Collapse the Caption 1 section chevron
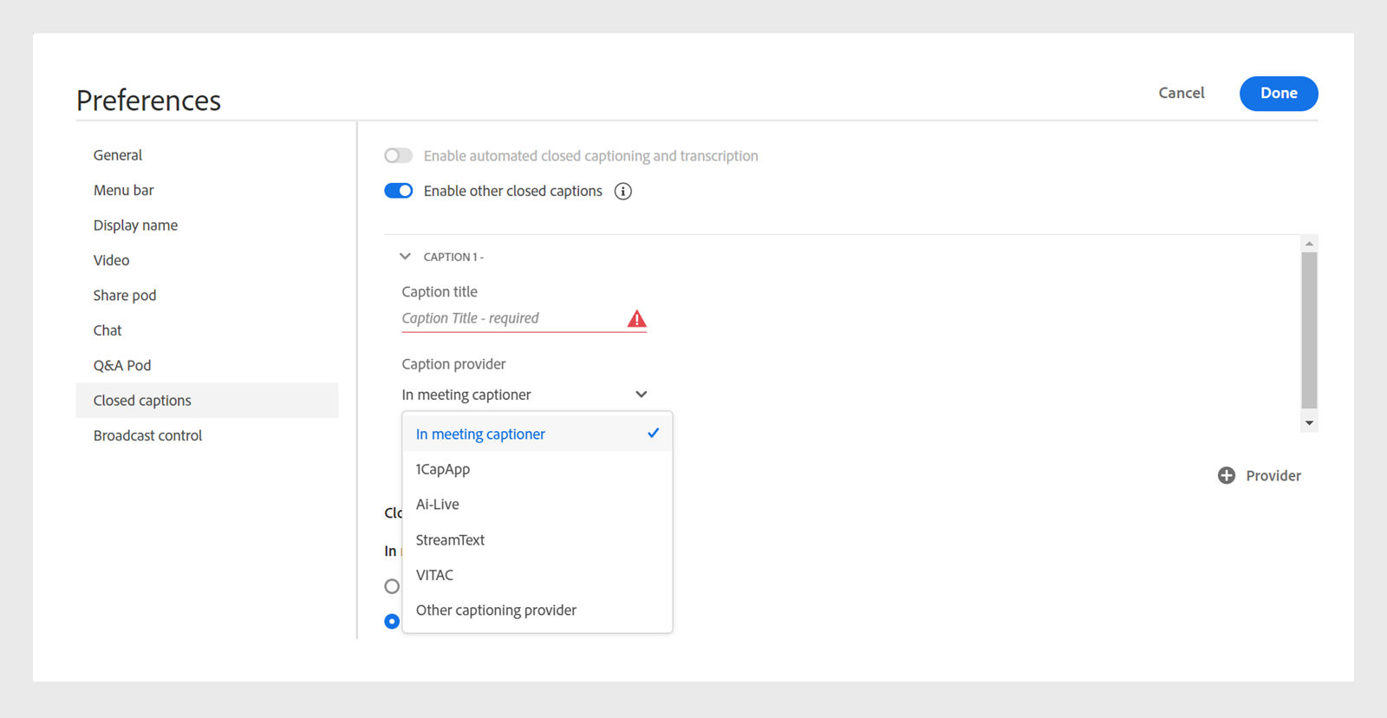Screen dimensions: 1387x718 click(x=405, y=257)
